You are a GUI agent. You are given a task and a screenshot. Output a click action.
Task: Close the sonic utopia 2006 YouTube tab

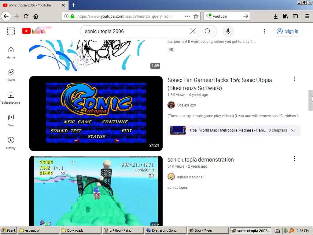click(63, 5)
